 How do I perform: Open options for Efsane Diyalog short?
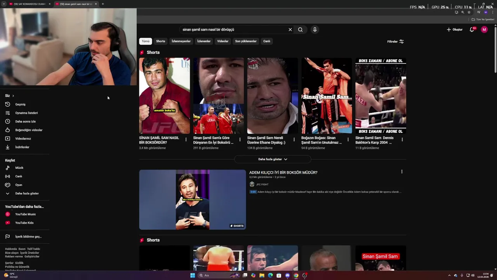[294, 140]
